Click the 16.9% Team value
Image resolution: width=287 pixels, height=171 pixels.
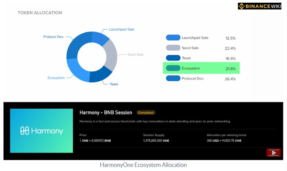(230, 59)
